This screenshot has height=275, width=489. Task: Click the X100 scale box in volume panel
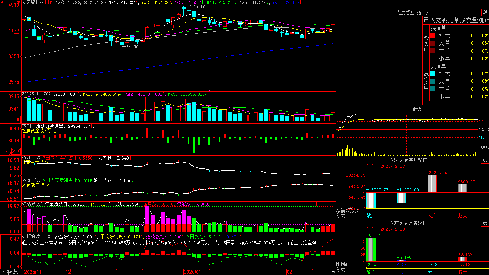(x=15, y=119)
